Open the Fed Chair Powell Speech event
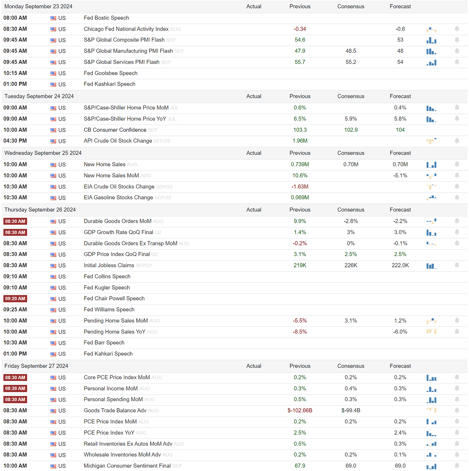This screenshot has height=471, width=469. pyautogui.click(x=114, y=298)
